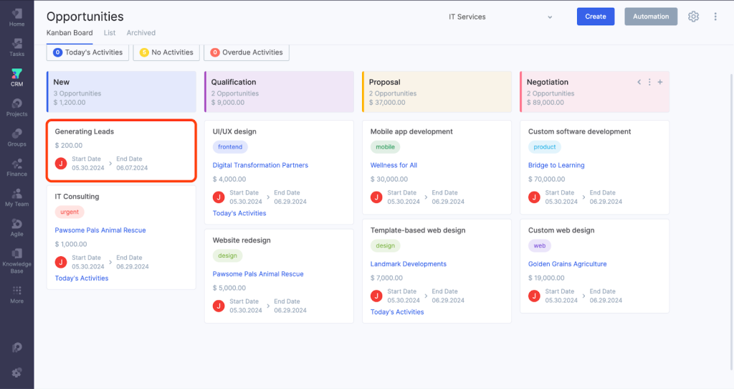Open Tasks from the left sidebar
This screenshot has height=389, width=734.
16,47
